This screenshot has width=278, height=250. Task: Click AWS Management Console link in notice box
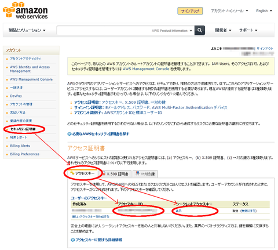tap(146, 69)
